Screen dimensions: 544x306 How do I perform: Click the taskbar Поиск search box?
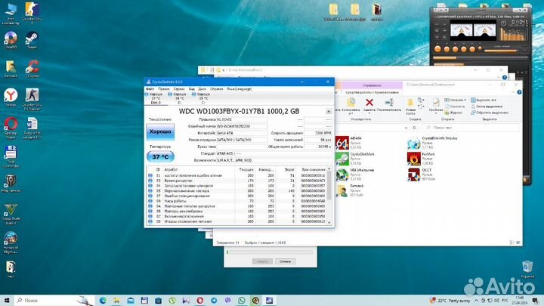(54, 301)
